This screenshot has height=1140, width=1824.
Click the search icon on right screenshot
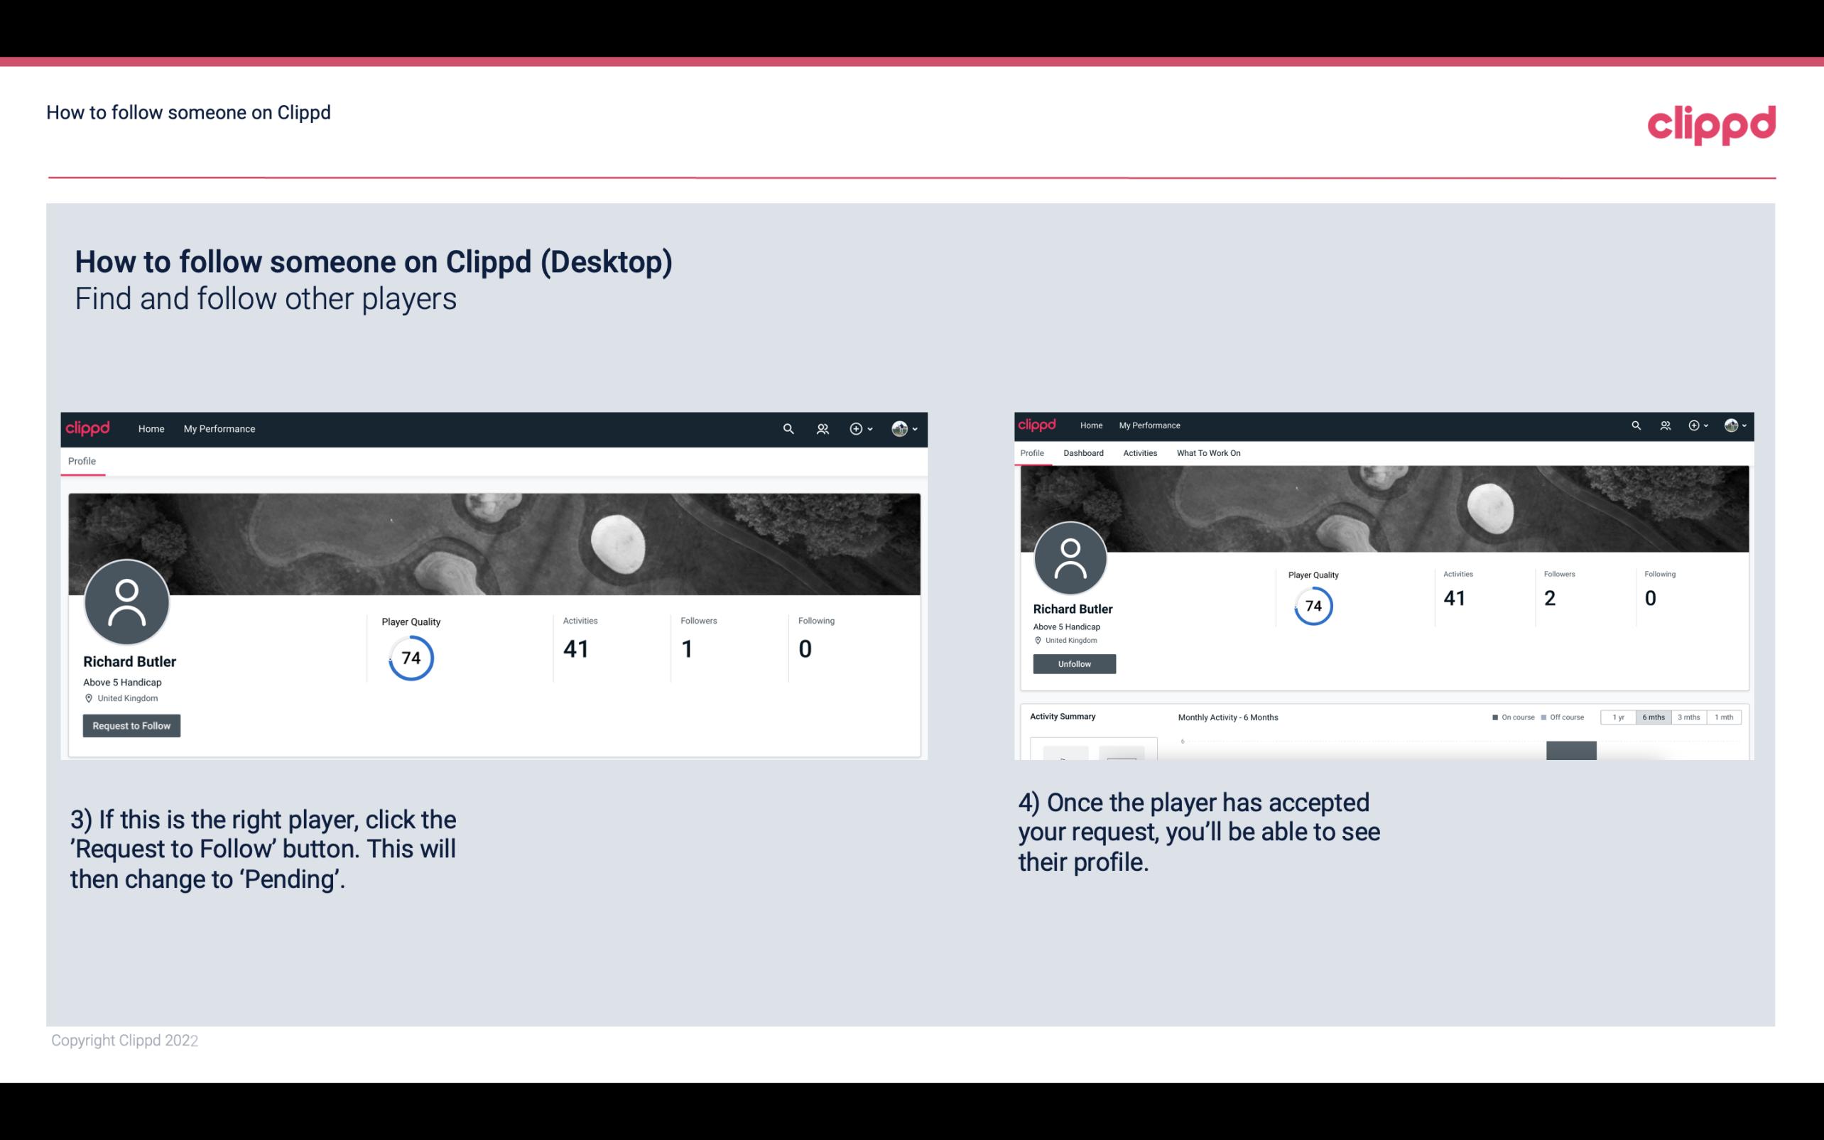[1637, 425]
